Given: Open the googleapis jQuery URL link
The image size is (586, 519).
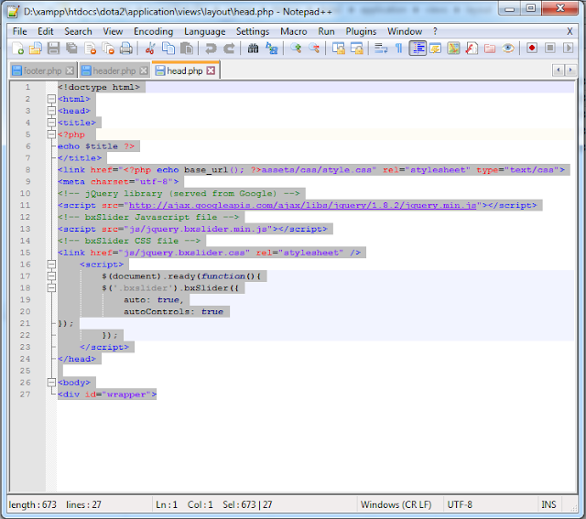Looking at the screenshot, I should click(303, 205).
